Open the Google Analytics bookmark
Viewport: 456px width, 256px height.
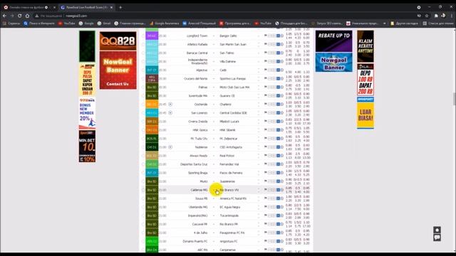point(164,23)
